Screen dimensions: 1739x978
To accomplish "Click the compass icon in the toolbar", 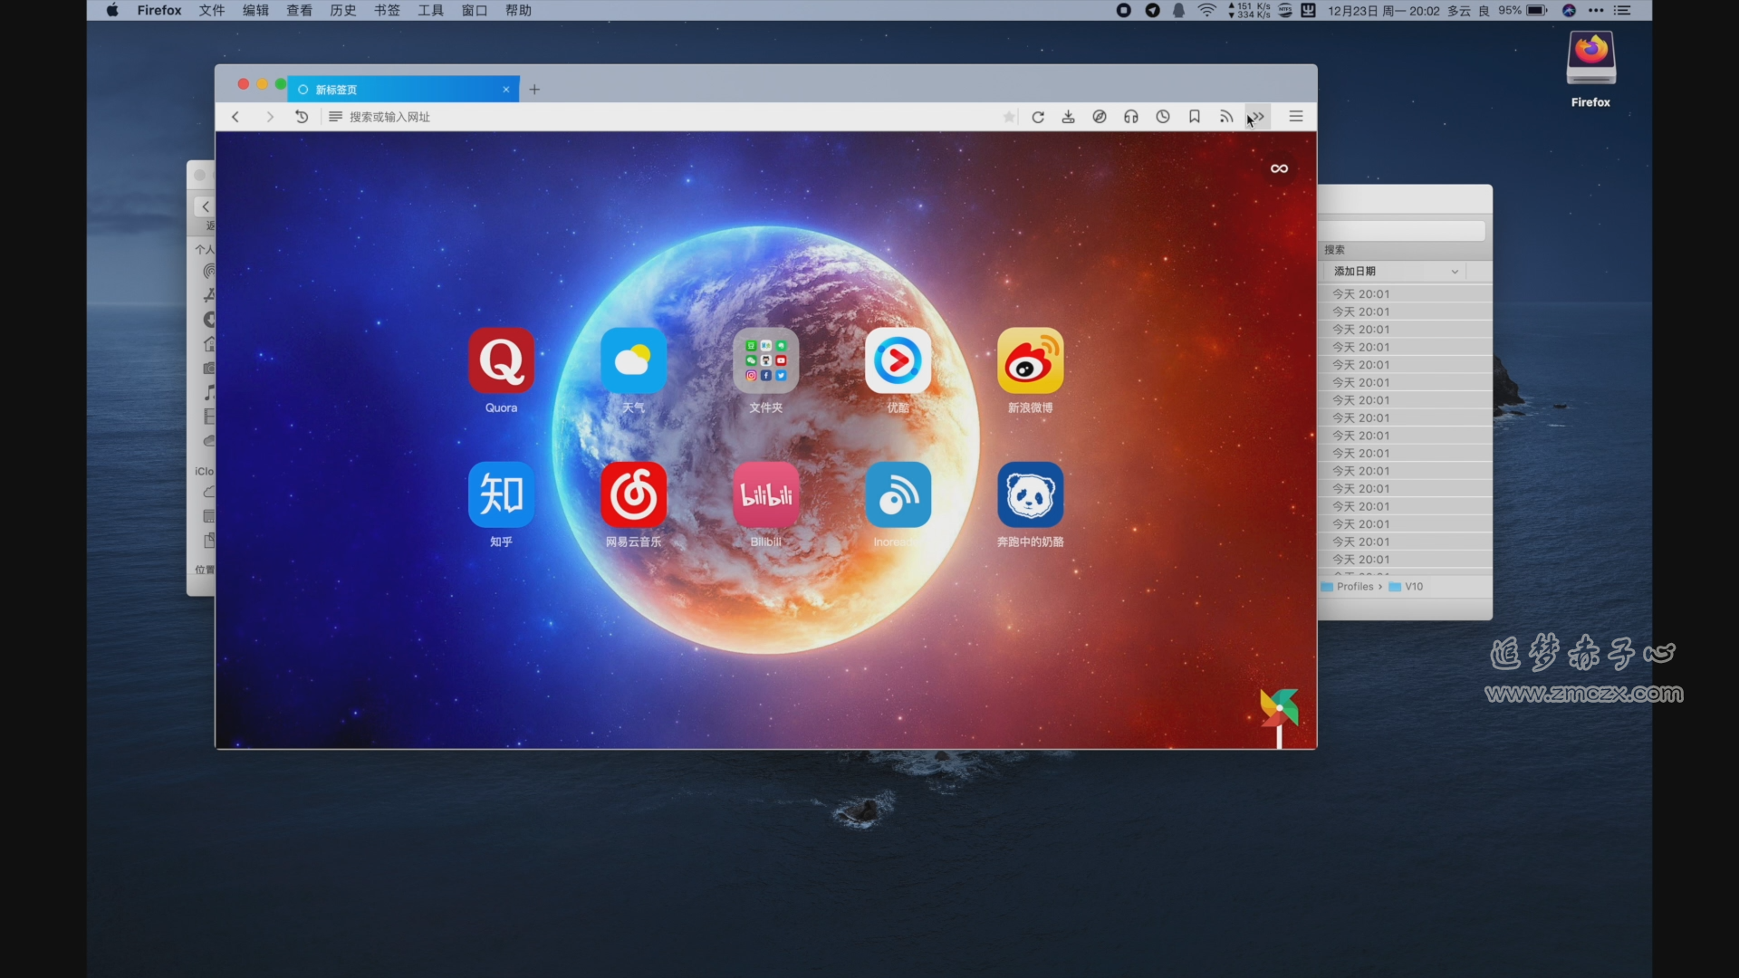I will (x=1100, y=117).
